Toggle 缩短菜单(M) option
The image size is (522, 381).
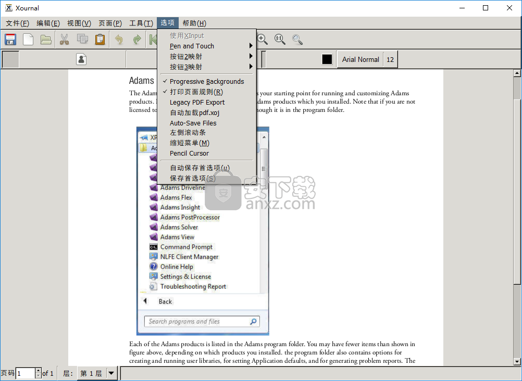tap(207, 143)
